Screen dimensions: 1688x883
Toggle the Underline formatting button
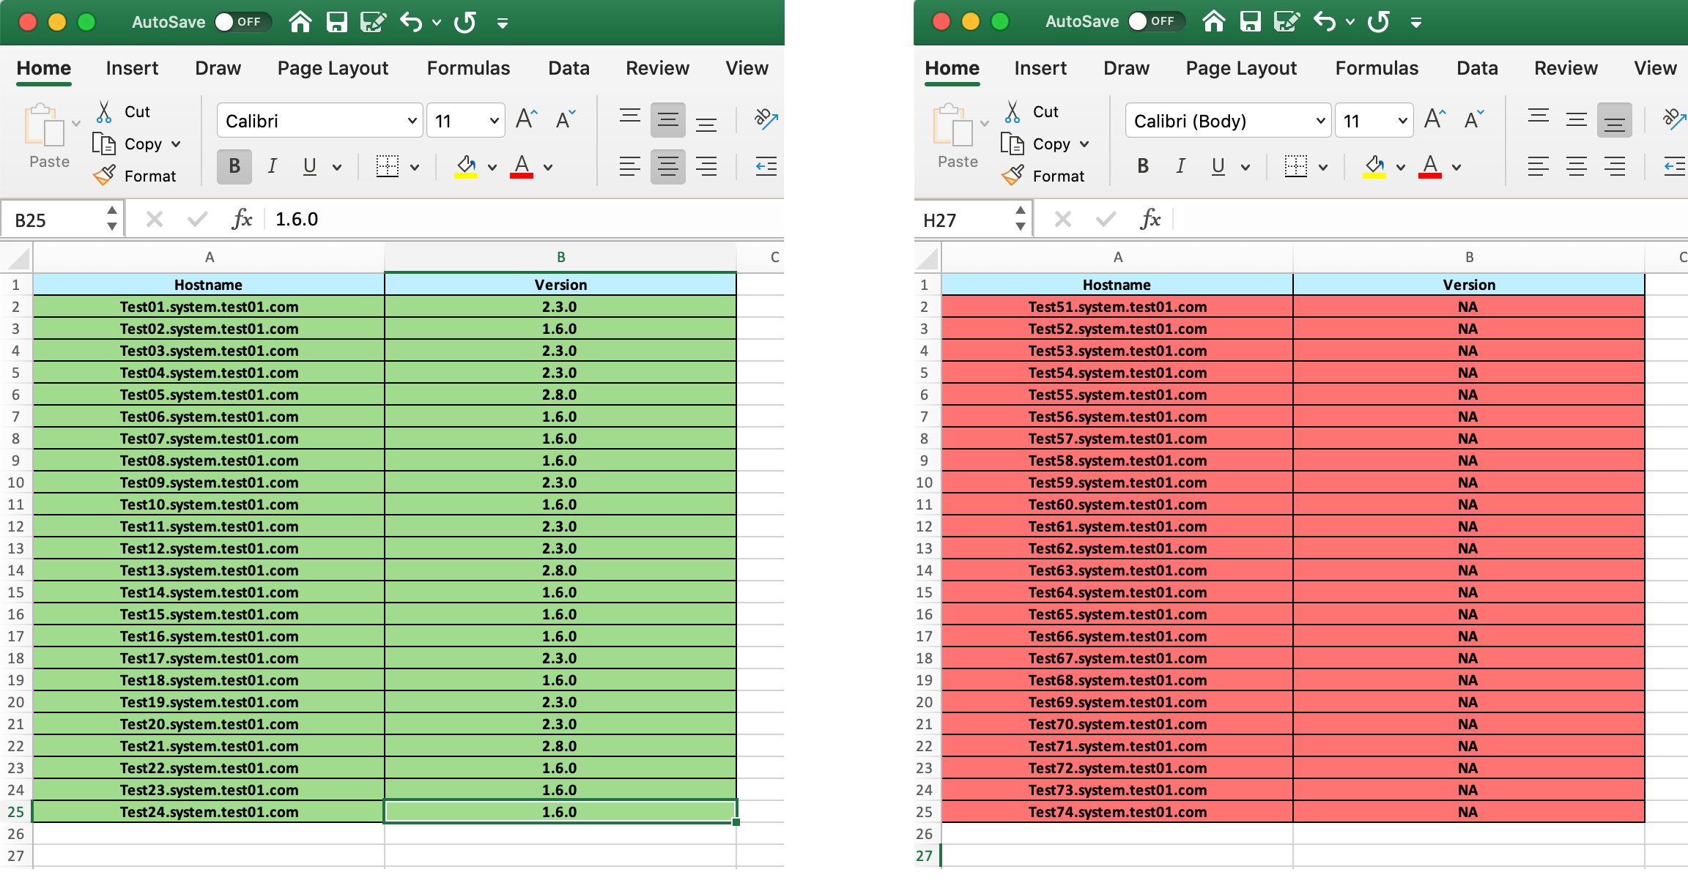click(309, 166)
